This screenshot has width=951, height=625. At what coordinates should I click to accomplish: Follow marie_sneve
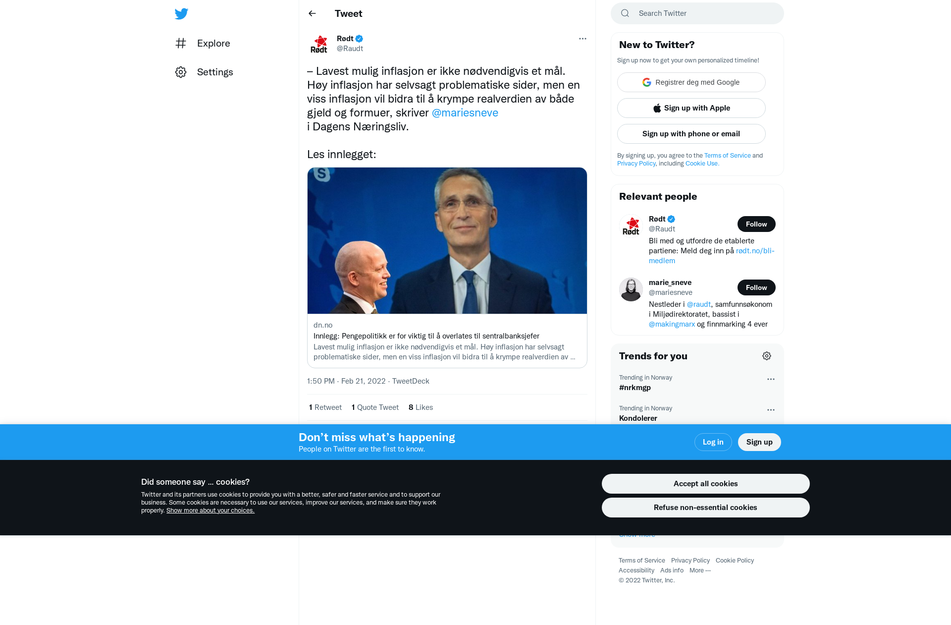click(x=756, y=287)
